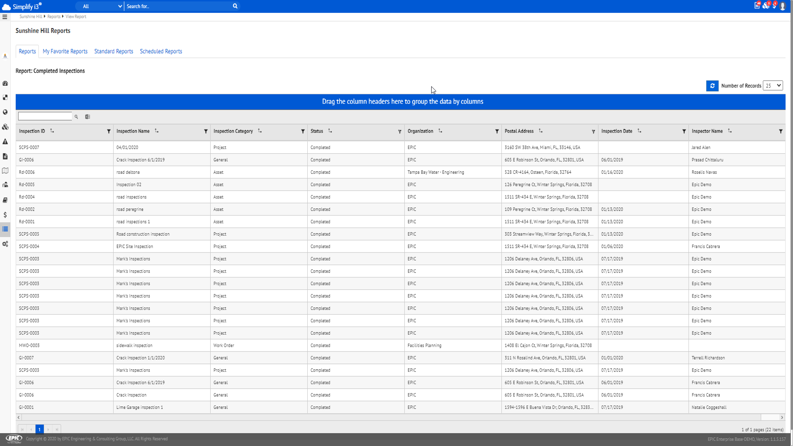Click the dashboard gauge sidebar icon
The image size is (793, 446).
click(x=5, y=83)
